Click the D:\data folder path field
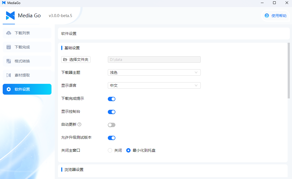Viewport: 292px width, 179px height. tap(154, 59)
